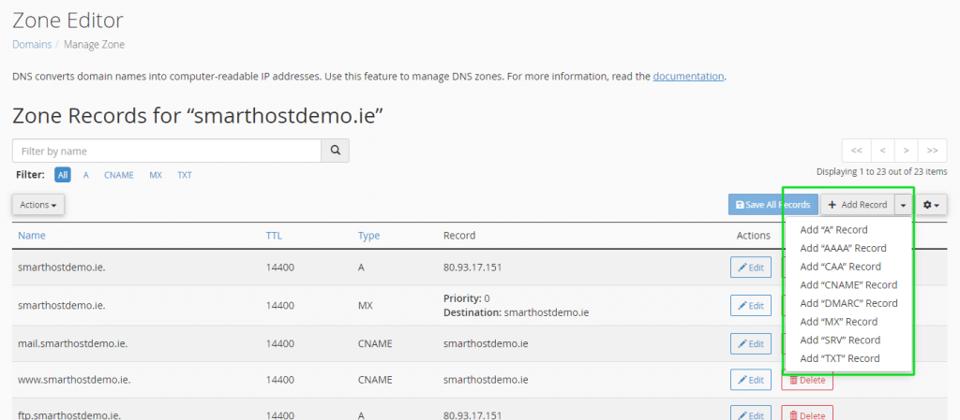Screen dimensions: 960x420
Task: Toggle the Add Record caret dropdown
Action: 903,205
